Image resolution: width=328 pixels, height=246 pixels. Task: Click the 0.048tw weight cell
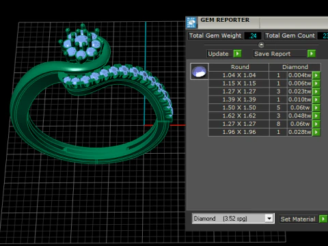tap(299, 115)
